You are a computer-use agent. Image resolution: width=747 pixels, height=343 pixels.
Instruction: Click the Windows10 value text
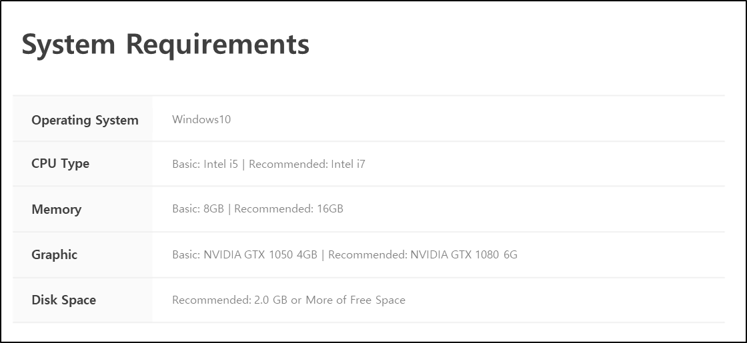pyautogui.click(x=201, y=119)
